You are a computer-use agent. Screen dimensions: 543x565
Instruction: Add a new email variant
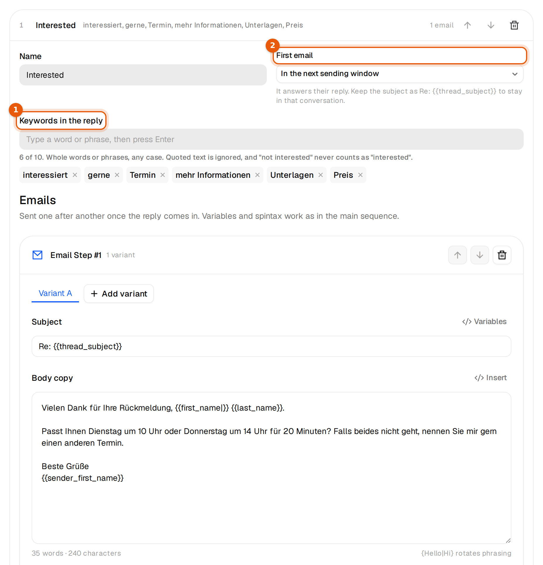coord(119,294)
